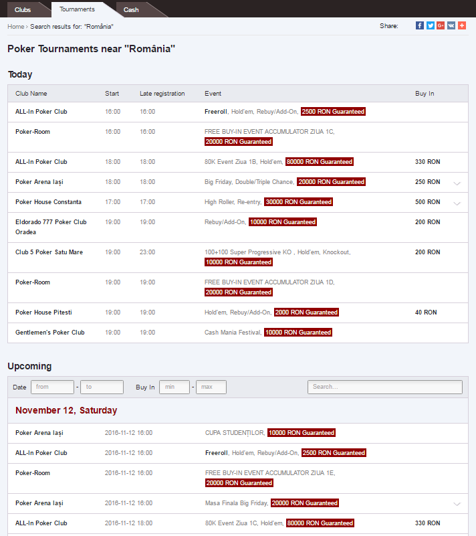Image resolution: width=476 pixels, height=536 pixels.
Task: Expand Poker House Constanta High Roller row
Action: point(457,203)
